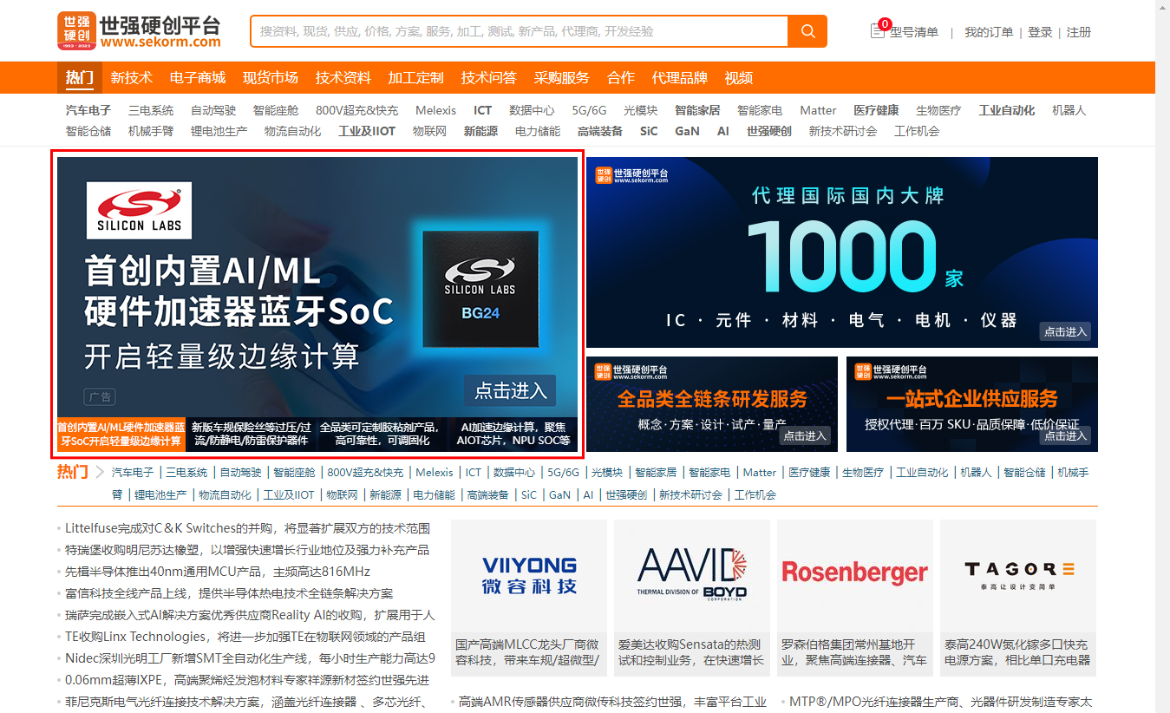Click the 注册 link
1170x713 pixels.
click(1079, 32)
